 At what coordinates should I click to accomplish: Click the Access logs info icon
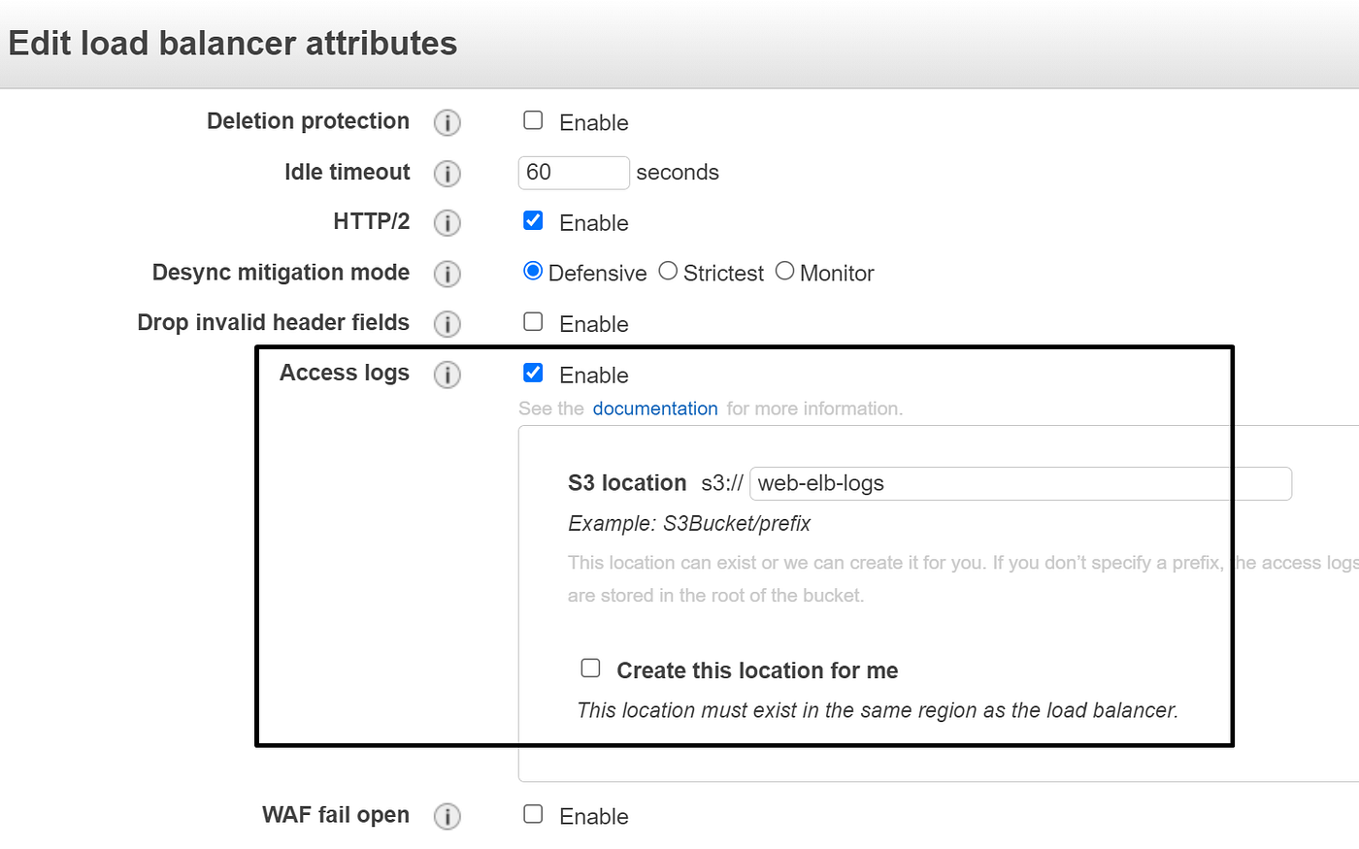click(447, 374)
